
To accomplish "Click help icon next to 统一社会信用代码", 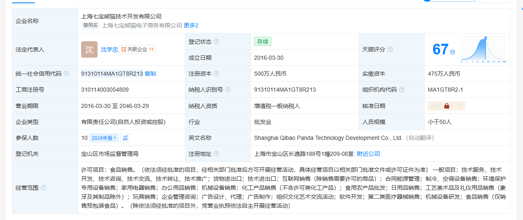I will point(66,74).
